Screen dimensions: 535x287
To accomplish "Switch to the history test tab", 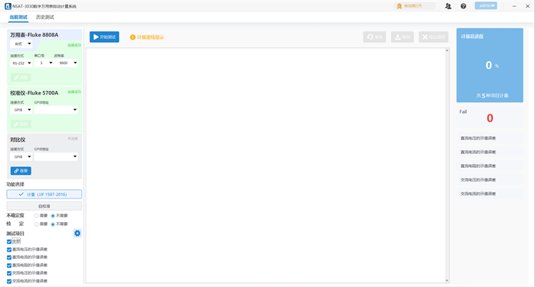I will tap(45, 17).
